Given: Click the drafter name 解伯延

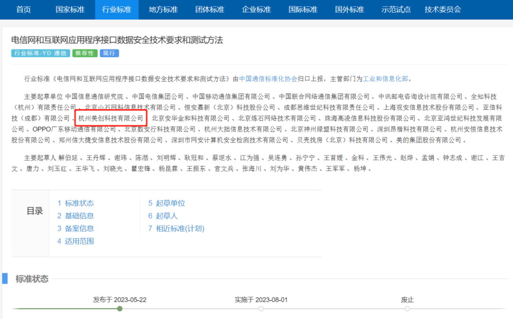Looking at the screenshot, I should click(68, 158).
